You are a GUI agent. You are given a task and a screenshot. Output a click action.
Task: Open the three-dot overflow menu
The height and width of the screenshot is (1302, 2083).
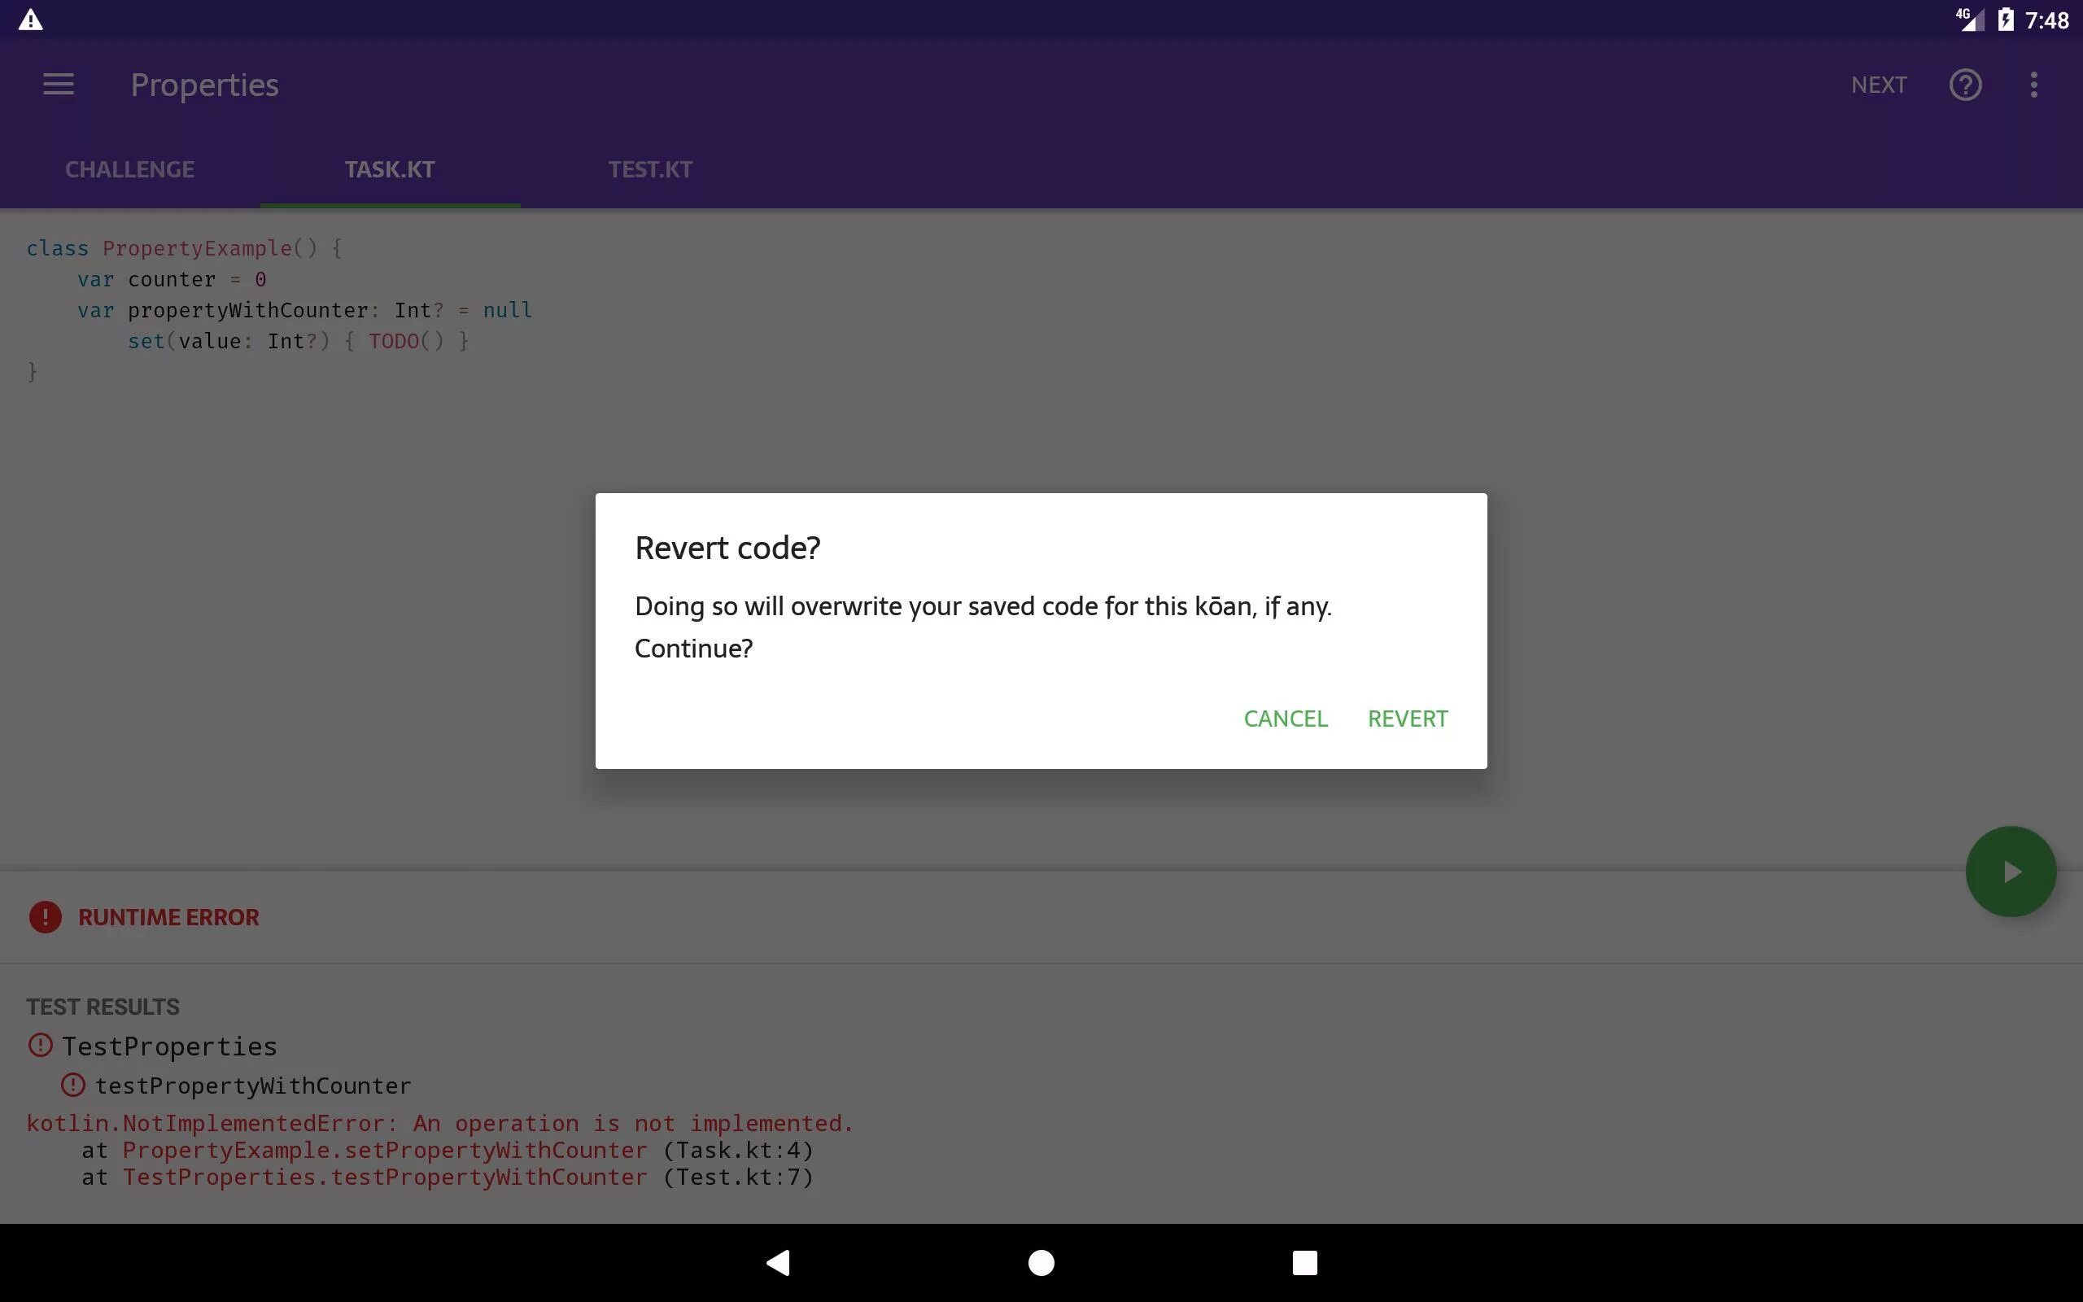(2033, 85)
